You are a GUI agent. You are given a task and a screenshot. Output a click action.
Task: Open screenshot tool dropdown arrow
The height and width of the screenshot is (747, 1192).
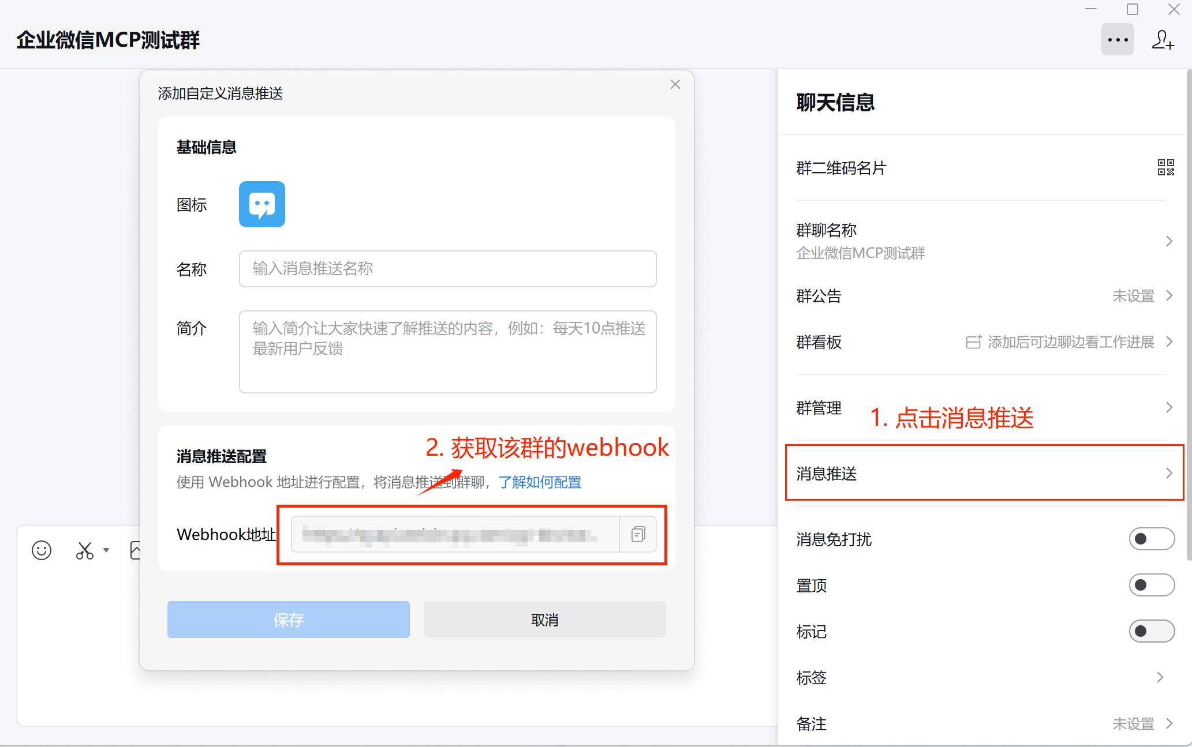point(106,550)
